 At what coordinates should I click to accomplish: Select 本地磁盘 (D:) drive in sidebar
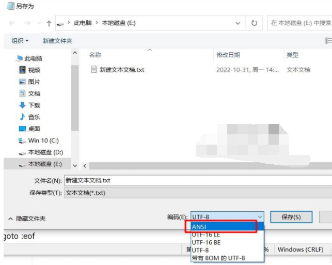(x=41, y=152)
